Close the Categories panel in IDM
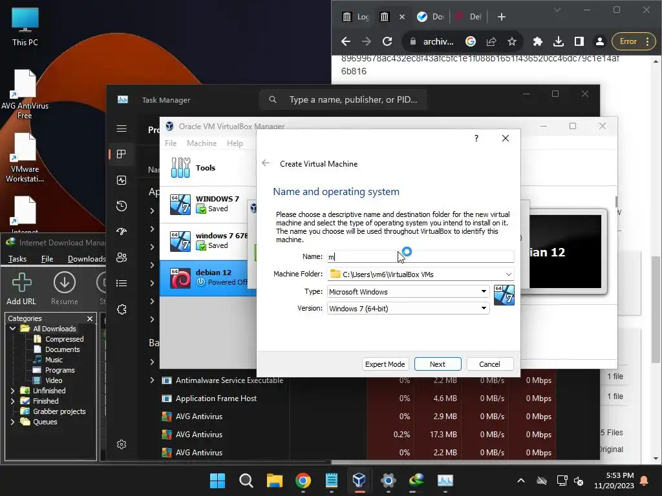This screenshot has height=496, width=662. (x=89, y=318)
